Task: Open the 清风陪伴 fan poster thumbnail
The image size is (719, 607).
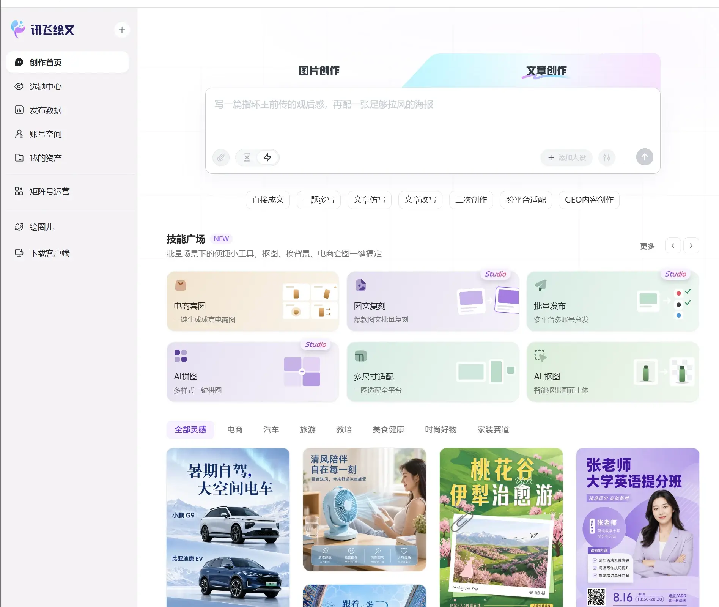Action: pyautogui.click(x=365, y=510)
